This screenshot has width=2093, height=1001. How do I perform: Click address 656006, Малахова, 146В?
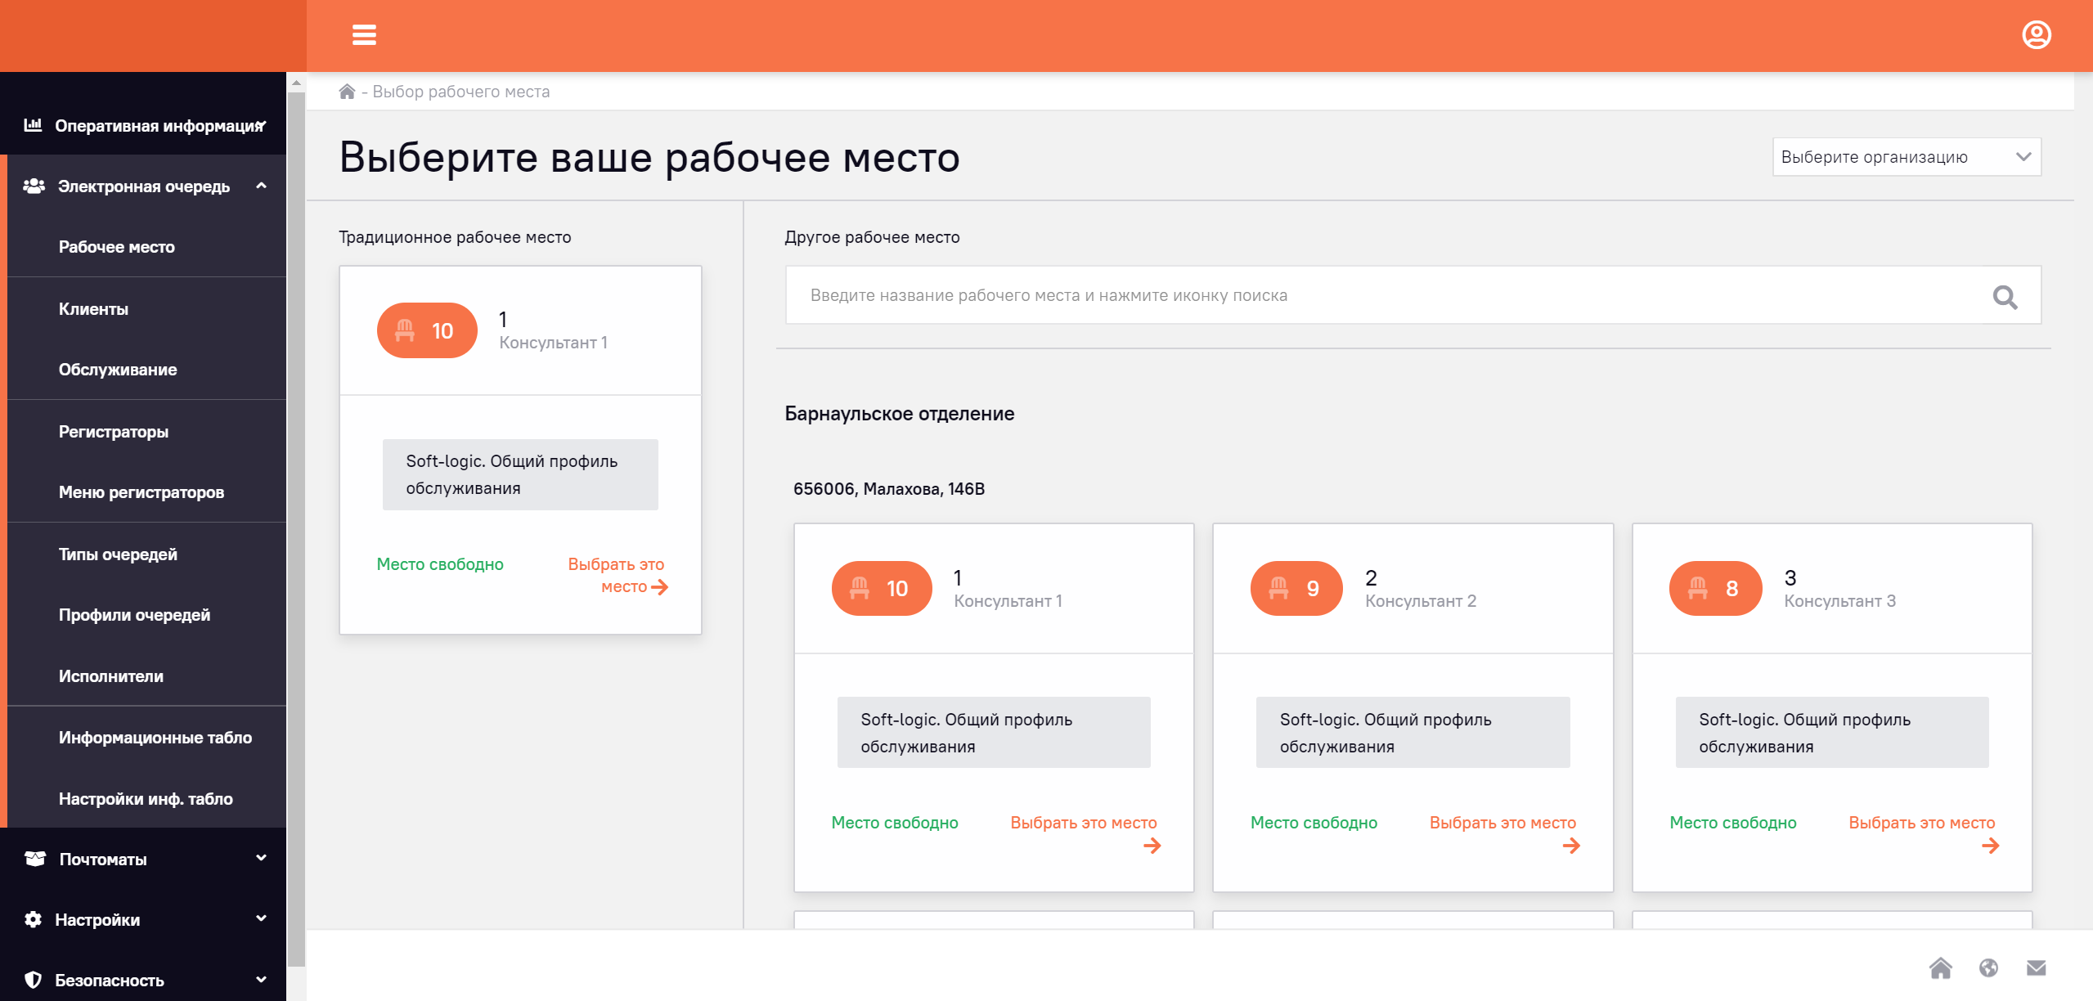(888, 489)
